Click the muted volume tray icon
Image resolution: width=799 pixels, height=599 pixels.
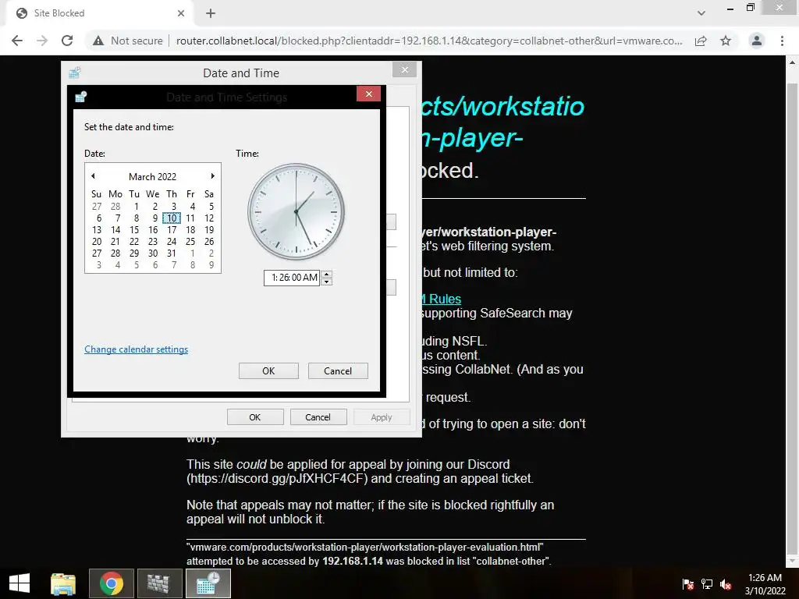(x=726, y=583)
